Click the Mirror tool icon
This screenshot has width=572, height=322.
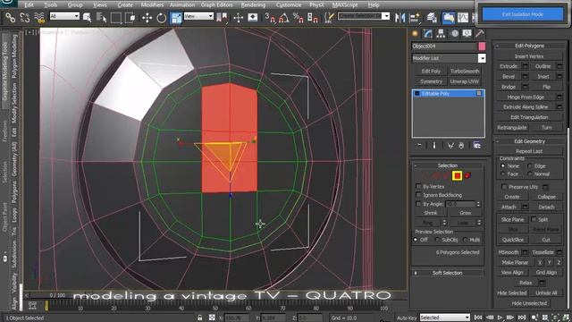[400, 17]
